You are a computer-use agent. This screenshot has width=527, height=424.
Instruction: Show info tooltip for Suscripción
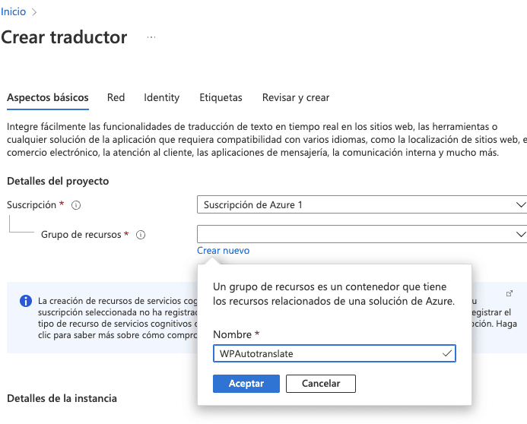(76, 205)
